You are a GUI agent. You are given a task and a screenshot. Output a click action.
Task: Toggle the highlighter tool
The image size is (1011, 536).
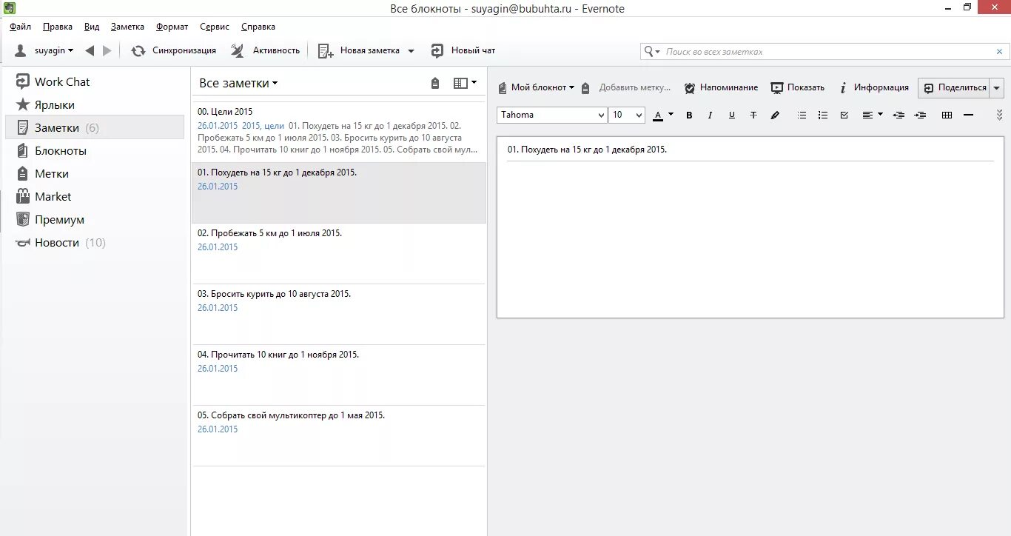(x=775, y=115)
